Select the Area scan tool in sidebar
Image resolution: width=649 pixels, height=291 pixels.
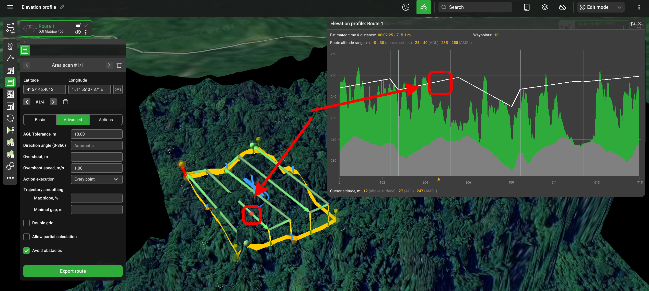tap(10, 82)
